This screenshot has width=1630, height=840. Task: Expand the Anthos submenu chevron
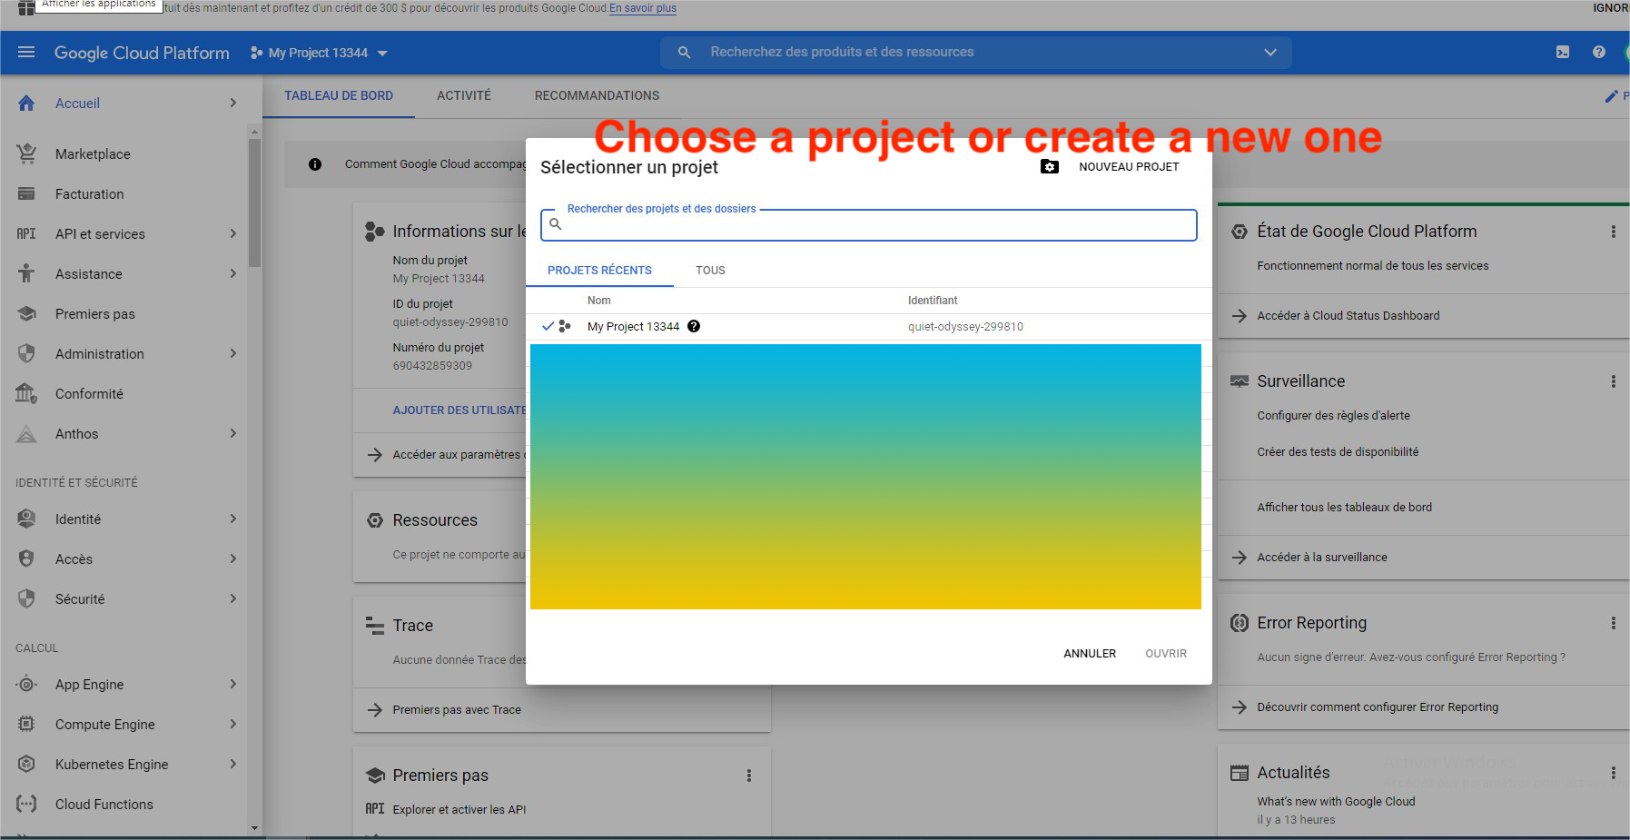pos(233,434)
